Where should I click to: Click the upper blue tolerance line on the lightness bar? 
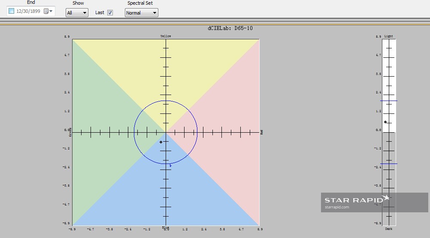[389, 101]
